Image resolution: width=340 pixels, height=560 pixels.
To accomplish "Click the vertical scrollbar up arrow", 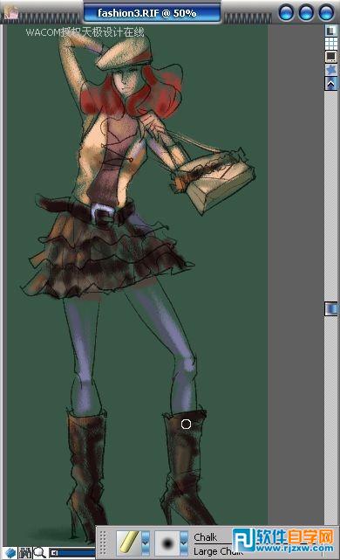I will pos(331,84).
